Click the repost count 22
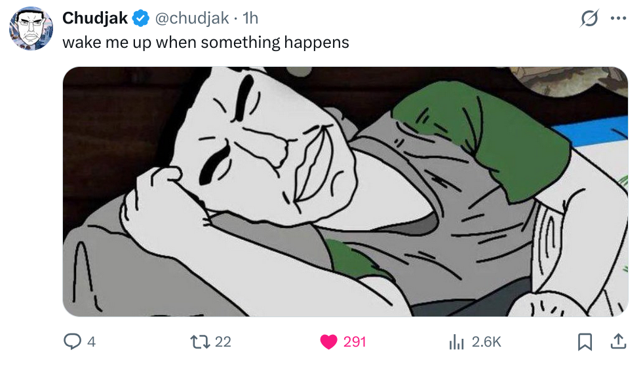The image size is (643, 365). pyautogui.click(x=223, y=341)
